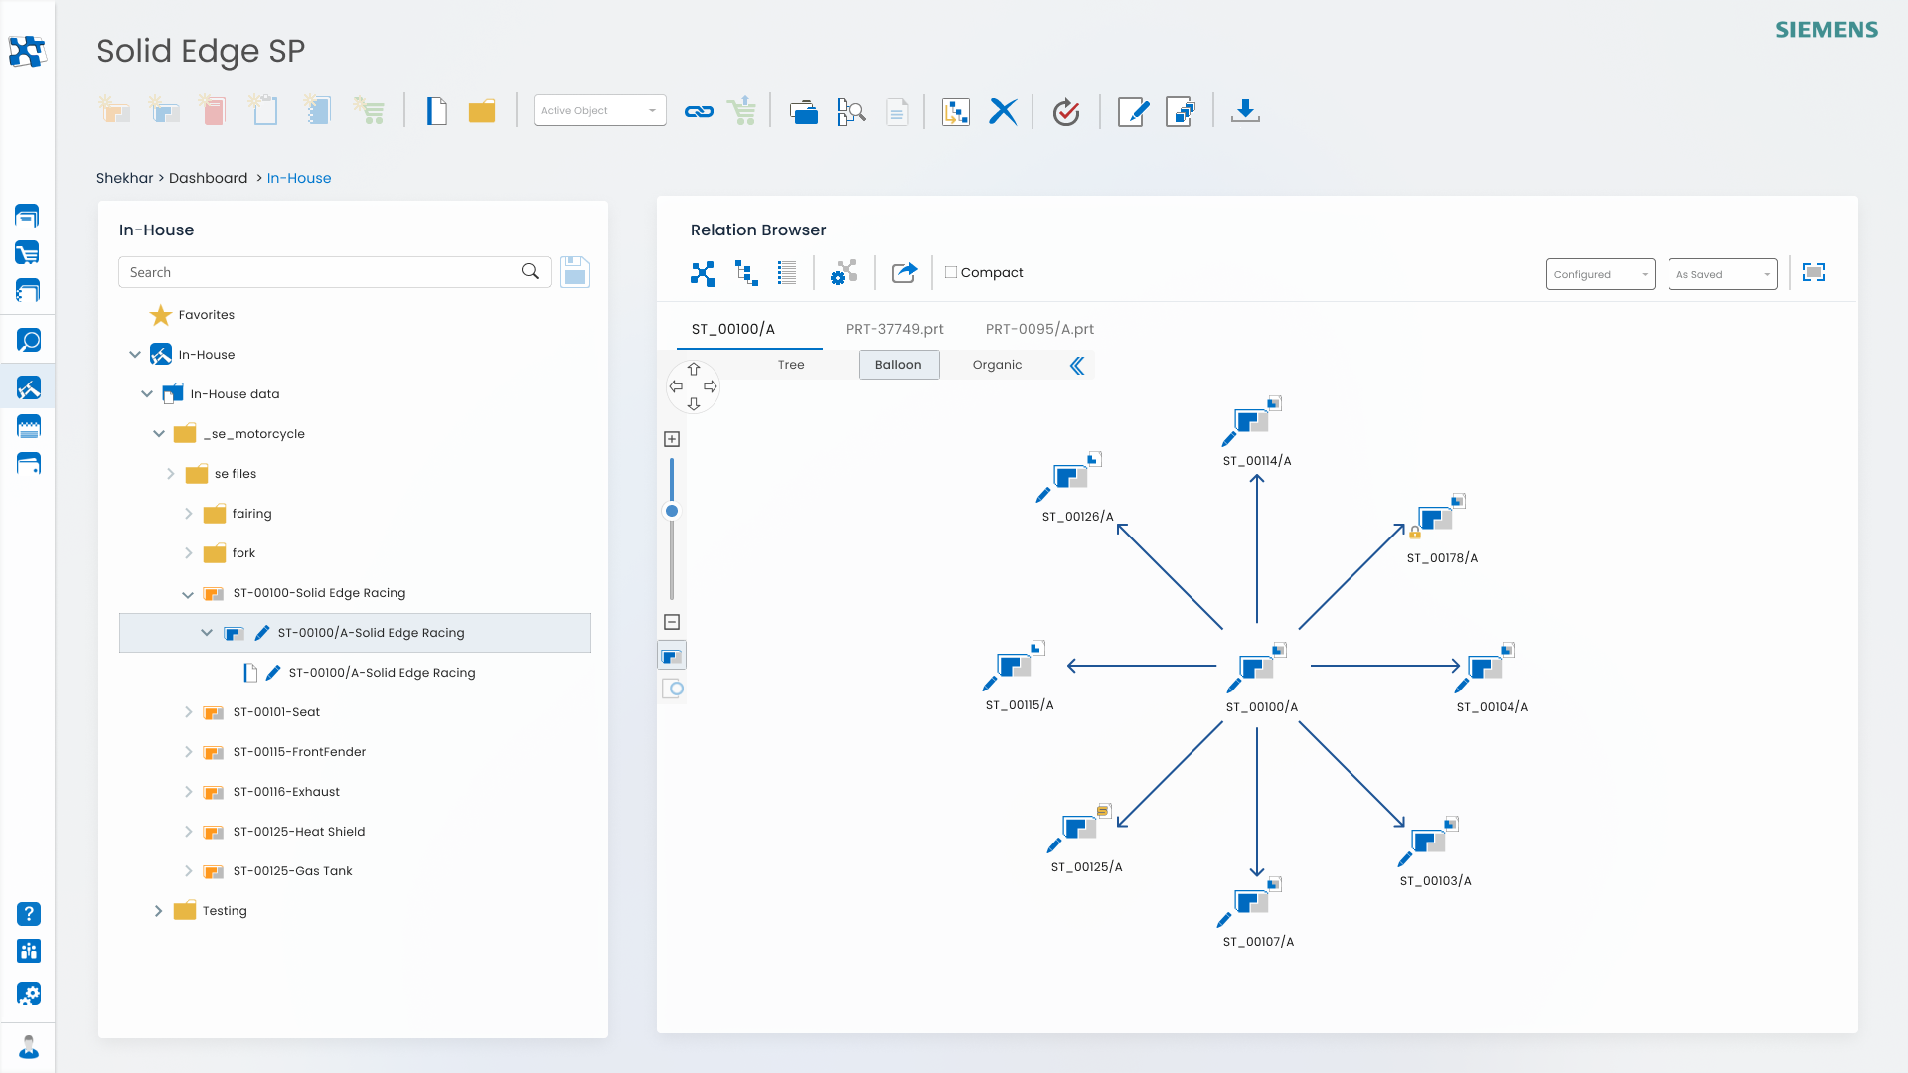Click pan right arrow in navigation control

tap(711, 386)
